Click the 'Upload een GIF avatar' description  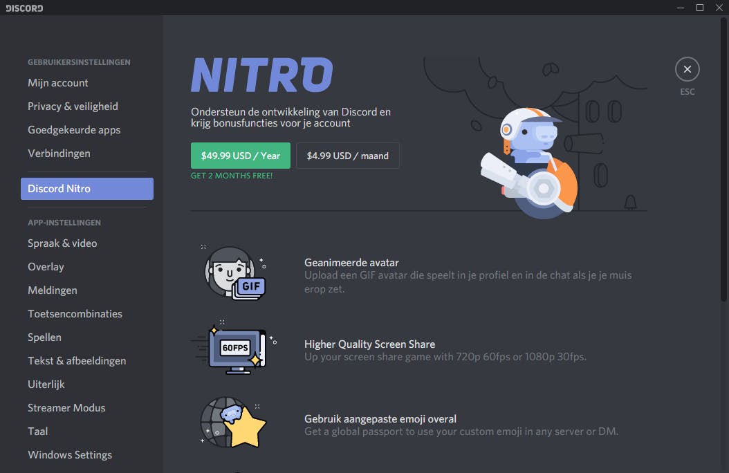point(468,282)
